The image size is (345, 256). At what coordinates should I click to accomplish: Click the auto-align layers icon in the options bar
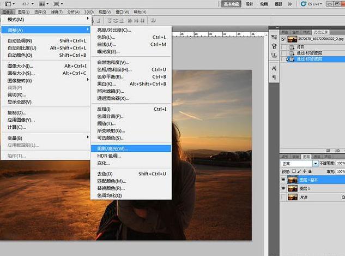pos(153,21)
